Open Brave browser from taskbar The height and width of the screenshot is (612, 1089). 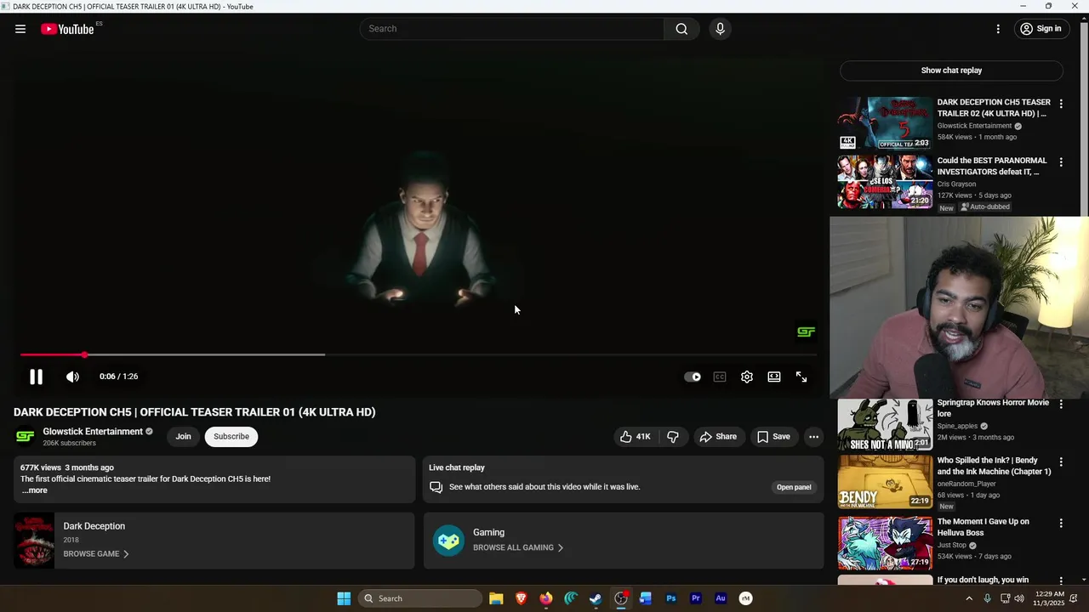pos(521,598)
